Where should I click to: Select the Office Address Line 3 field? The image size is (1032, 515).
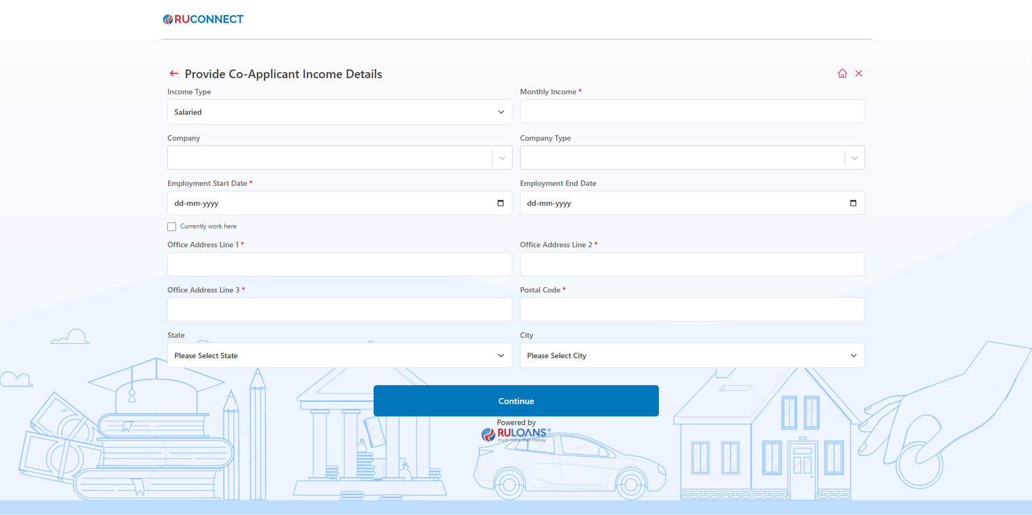point(339,310)
